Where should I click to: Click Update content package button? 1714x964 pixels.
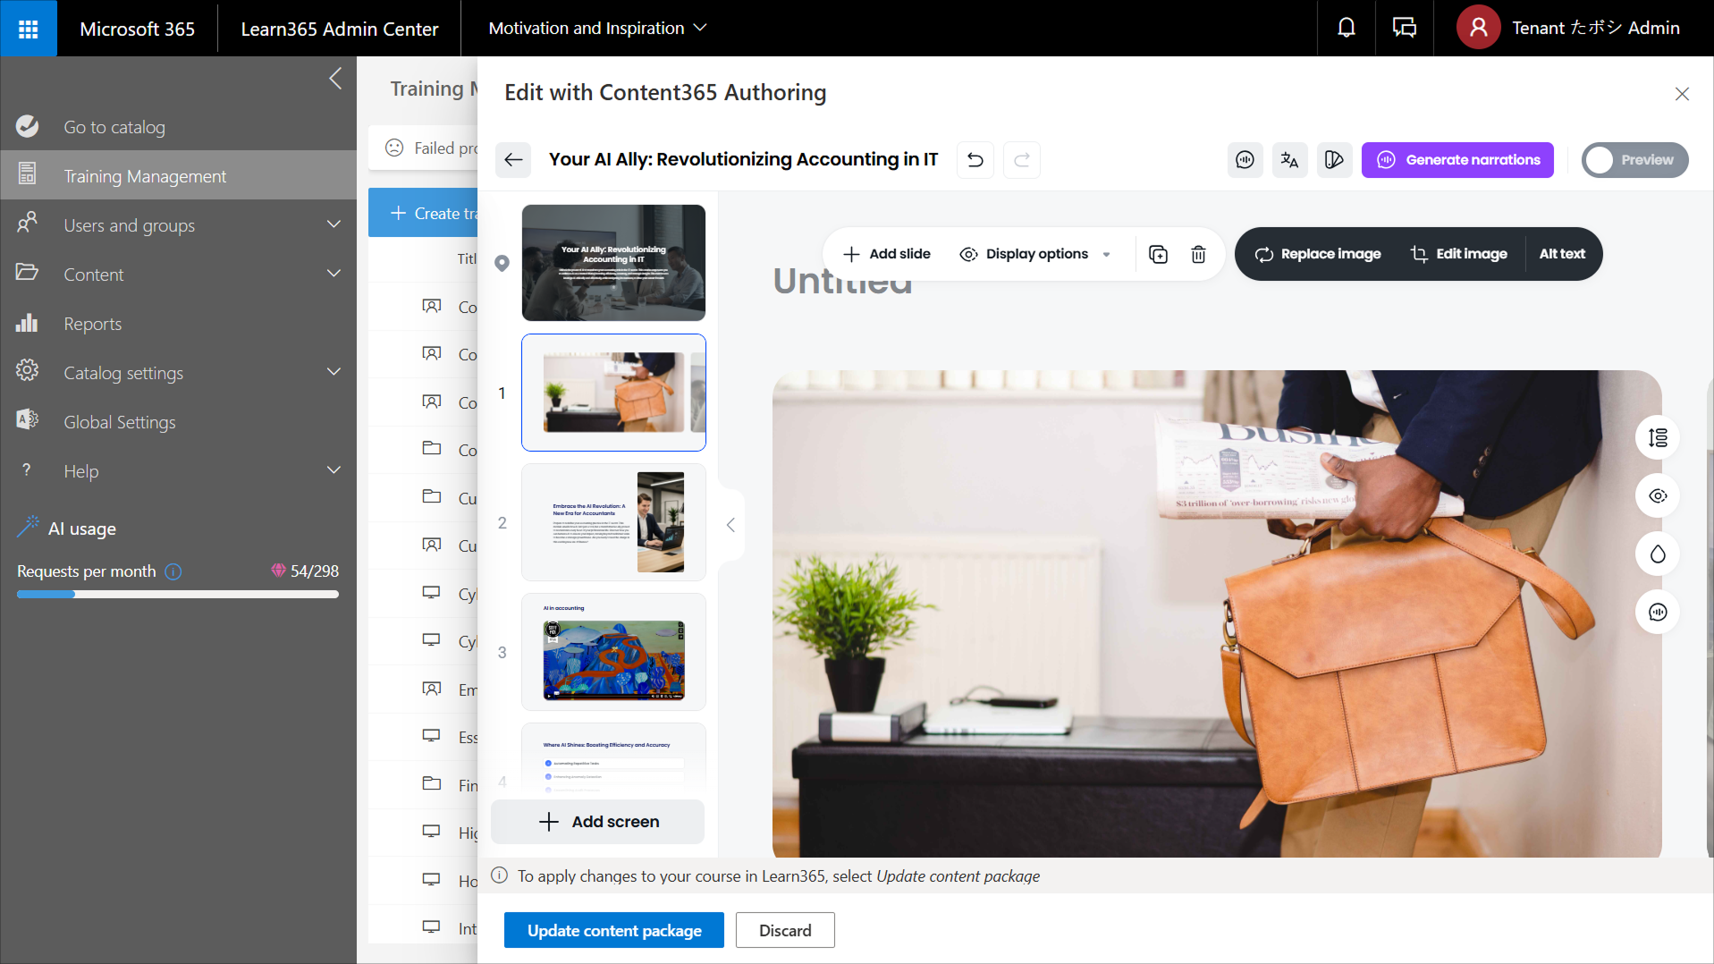(x=613, y=930)
